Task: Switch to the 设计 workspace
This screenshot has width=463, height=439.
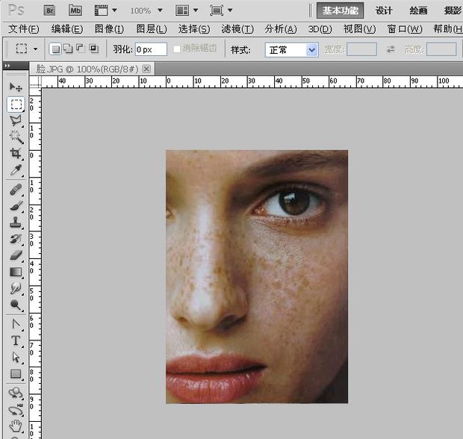Action: pyautogui.click(x=384, y=10)
